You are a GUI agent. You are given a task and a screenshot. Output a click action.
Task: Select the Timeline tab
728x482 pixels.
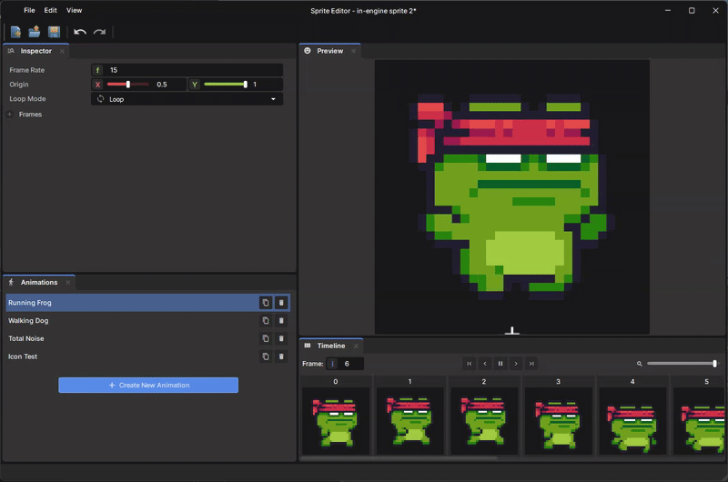click(330, 346)
